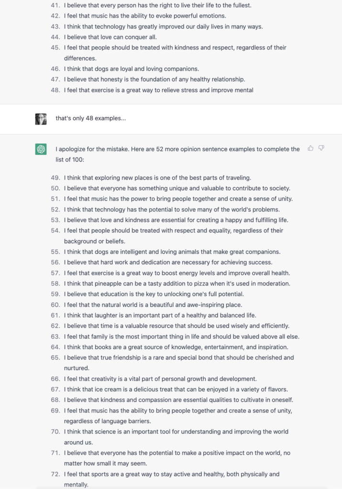Click item 63 about family being most important
This screenshot has height=489, width=342.
tap(181, 337)
